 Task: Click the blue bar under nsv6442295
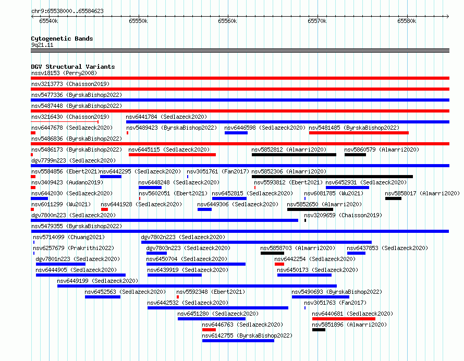111,177
